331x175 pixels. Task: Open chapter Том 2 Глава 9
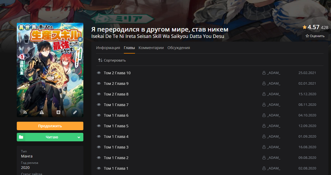point(116,84)
